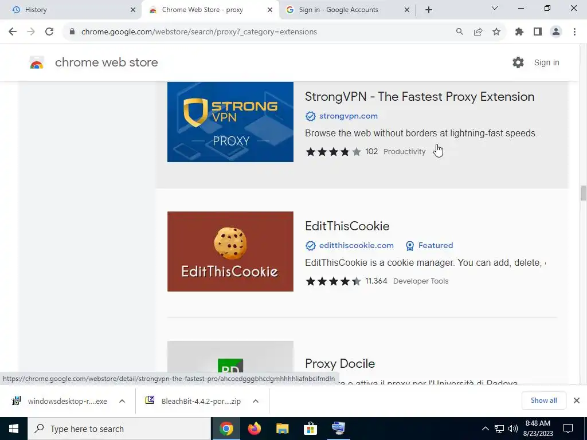Click the page vertical scrollbar thumb
Viewport: 587px width, 440px height.
tap(583, 193)
